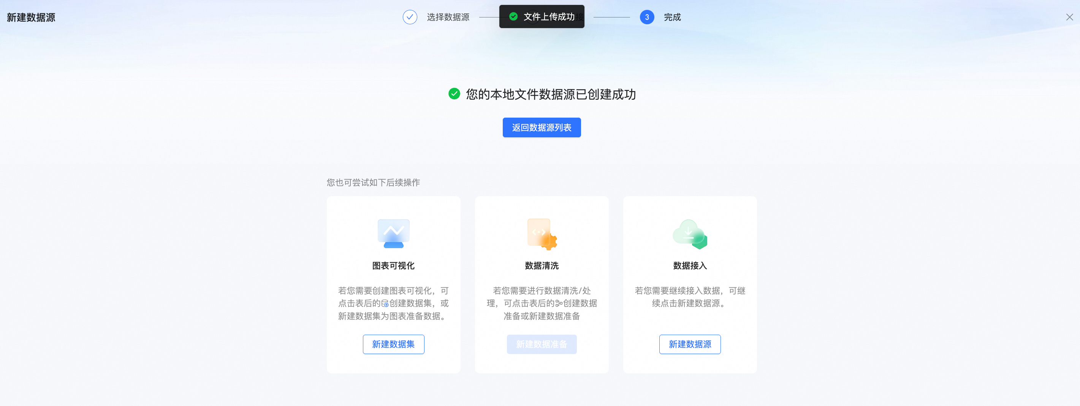Click the 您的本地文件数据源已创建成功 heading
Screen dimensions: 1080x406
click(x=551, y=94)
